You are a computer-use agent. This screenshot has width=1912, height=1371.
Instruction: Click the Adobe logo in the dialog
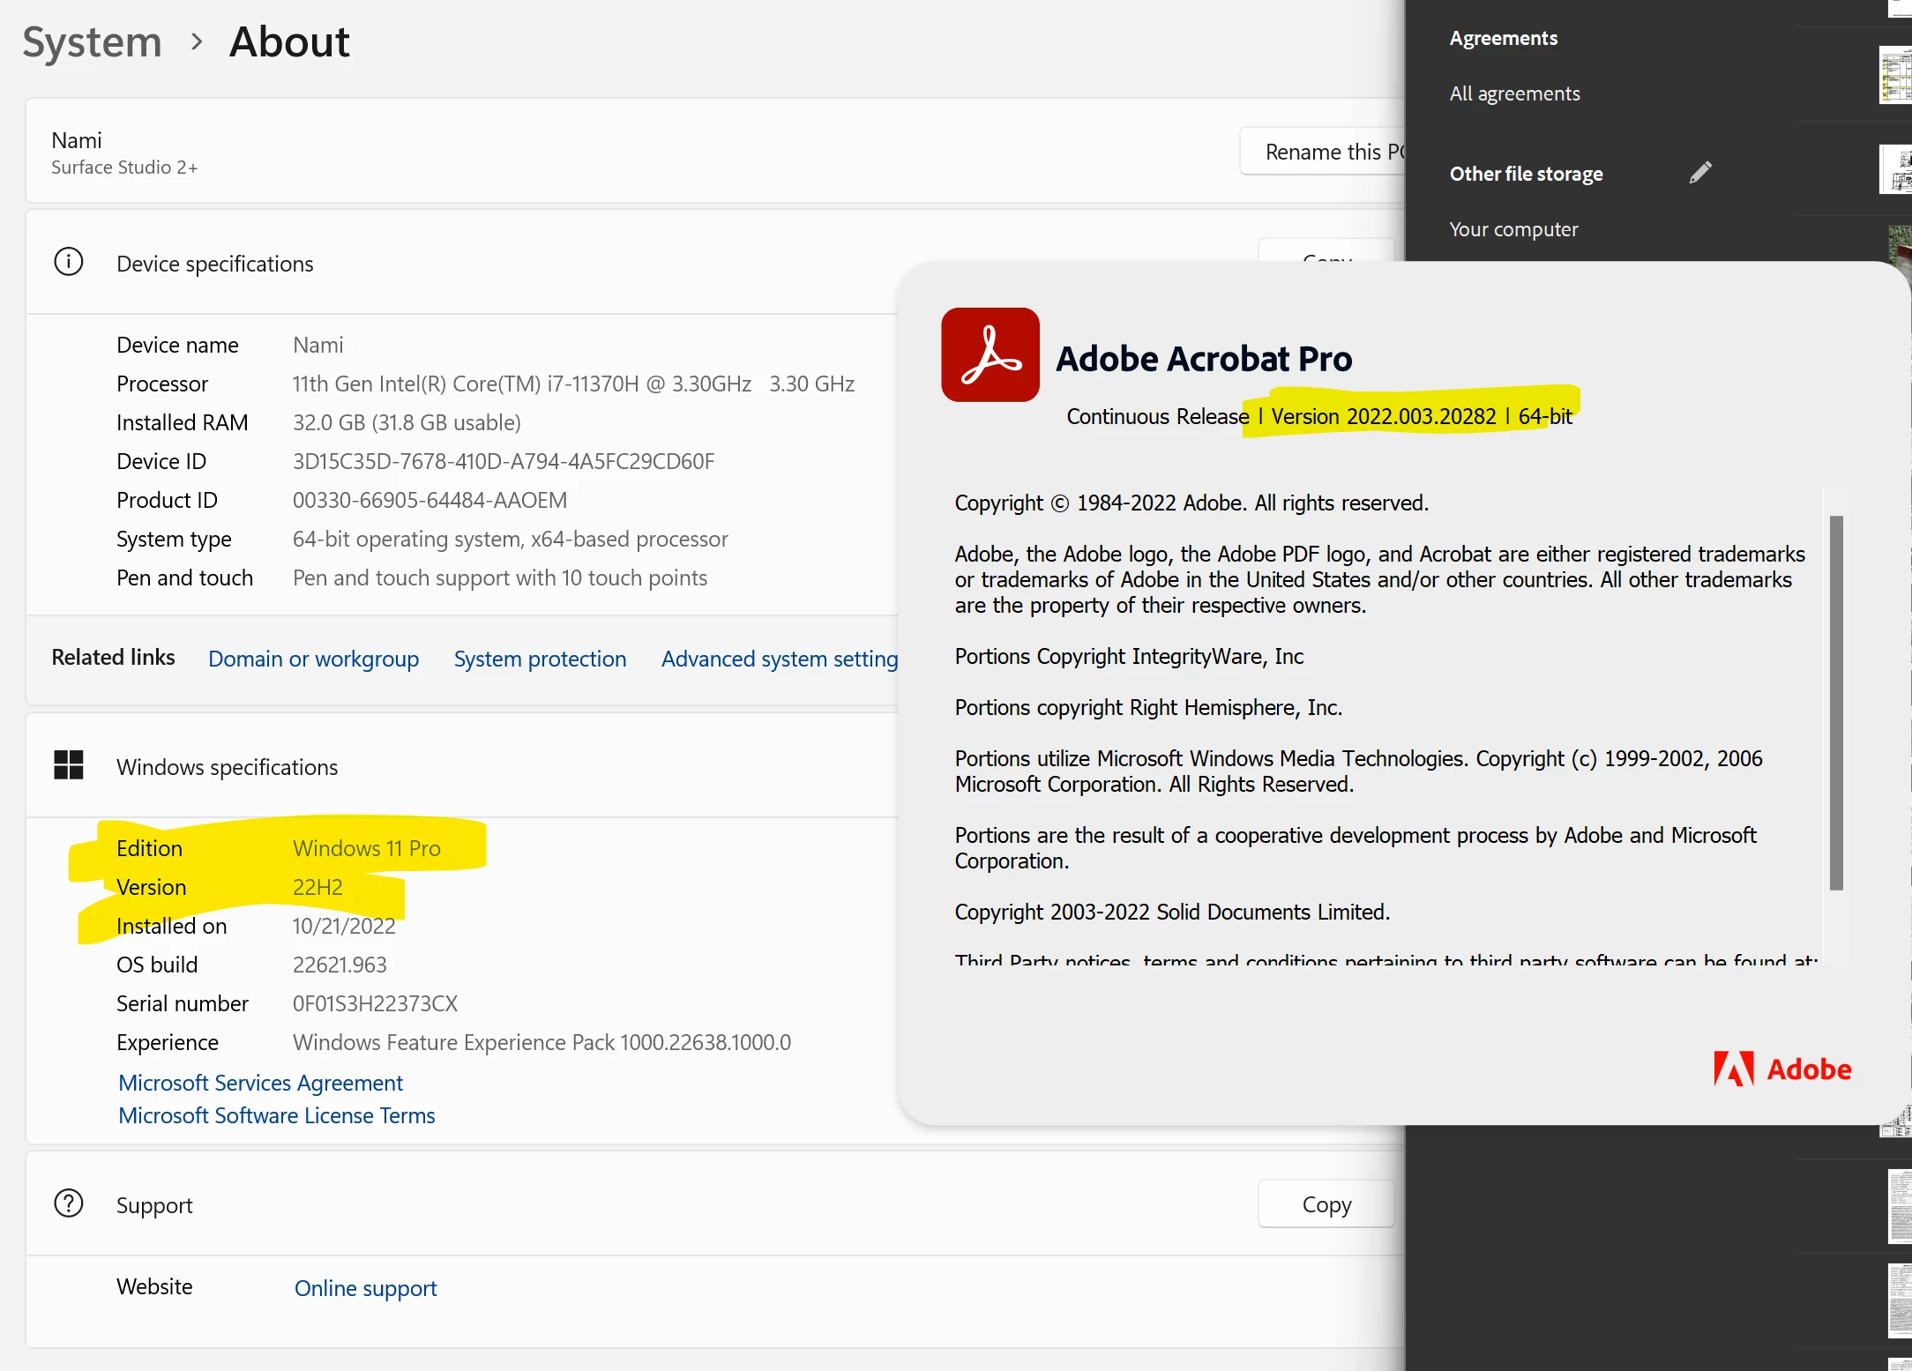[x=1781, y=1069]
